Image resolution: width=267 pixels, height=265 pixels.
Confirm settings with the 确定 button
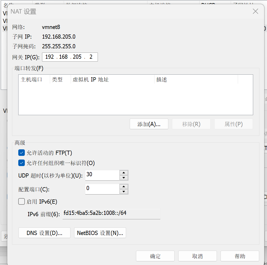(x=155, y=256)
